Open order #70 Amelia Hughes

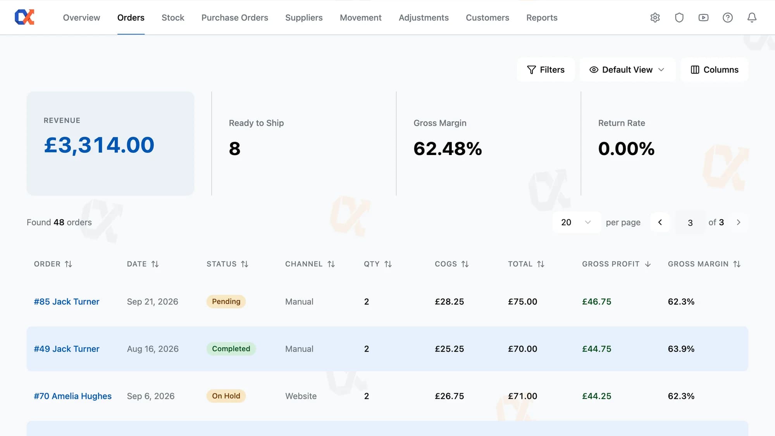pos(73,396)
